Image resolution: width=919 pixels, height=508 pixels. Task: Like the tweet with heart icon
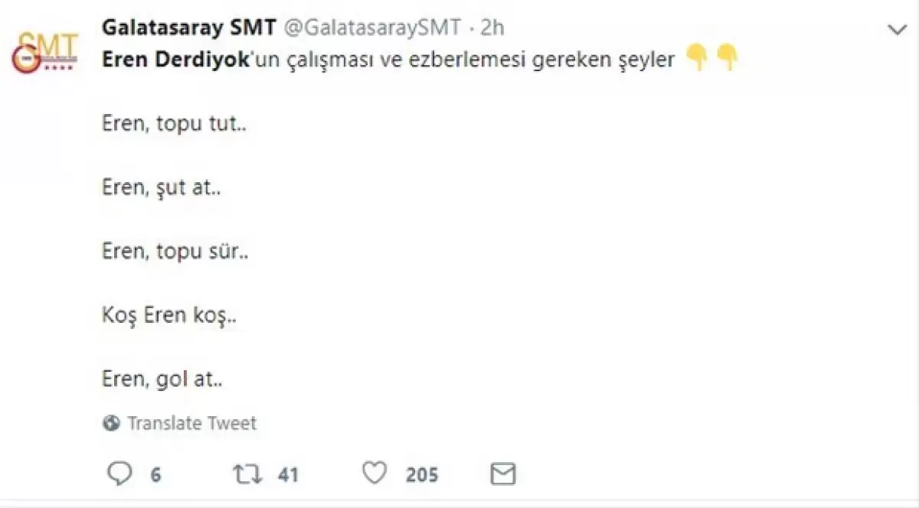click(374, 474)
